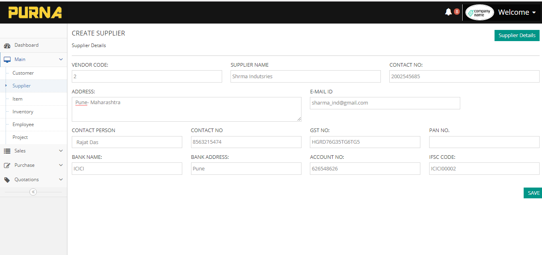542x255 pixels.
Task: Click the company name logo
Action: tap(479, 12)
